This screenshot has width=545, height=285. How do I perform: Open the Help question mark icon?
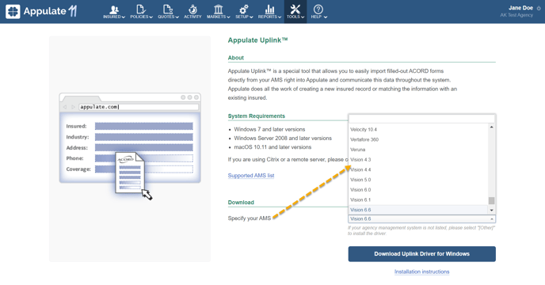[x=318, y=9]
